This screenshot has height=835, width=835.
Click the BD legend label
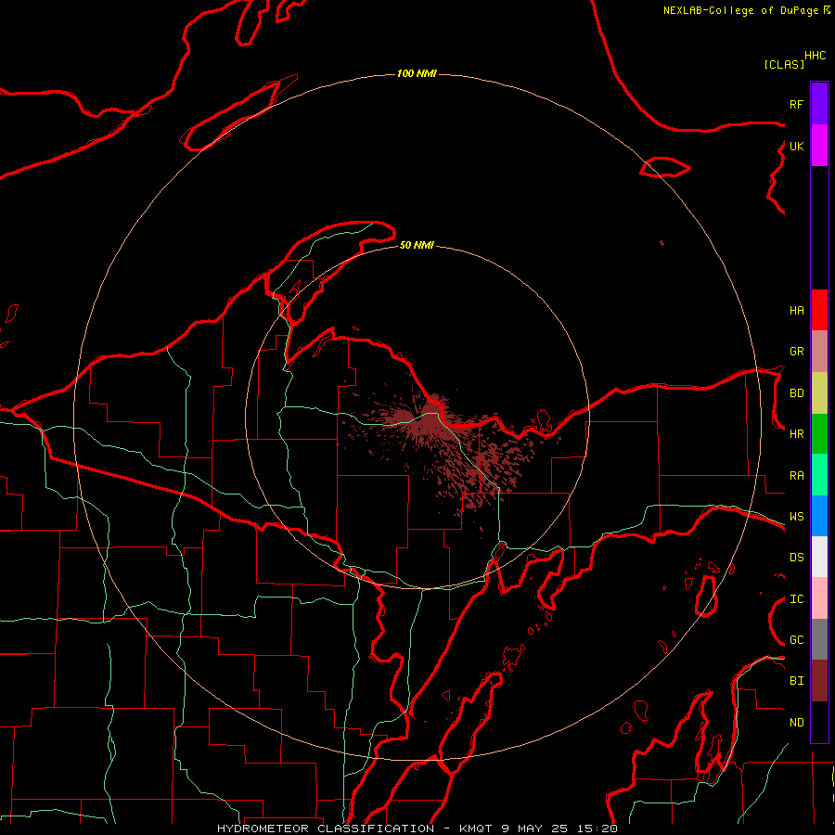[x=796, y=393]
